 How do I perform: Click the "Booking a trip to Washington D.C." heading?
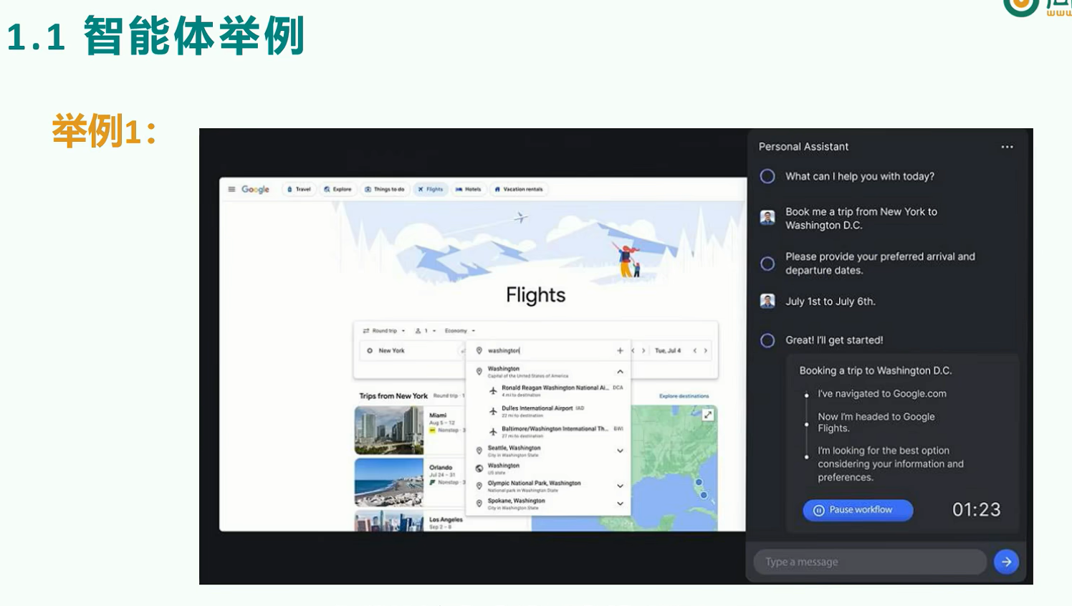click(x=876, y=370)
